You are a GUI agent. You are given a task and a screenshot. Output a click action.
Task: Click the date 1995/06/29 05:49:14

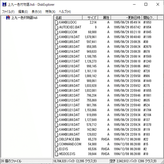point(127,22)
